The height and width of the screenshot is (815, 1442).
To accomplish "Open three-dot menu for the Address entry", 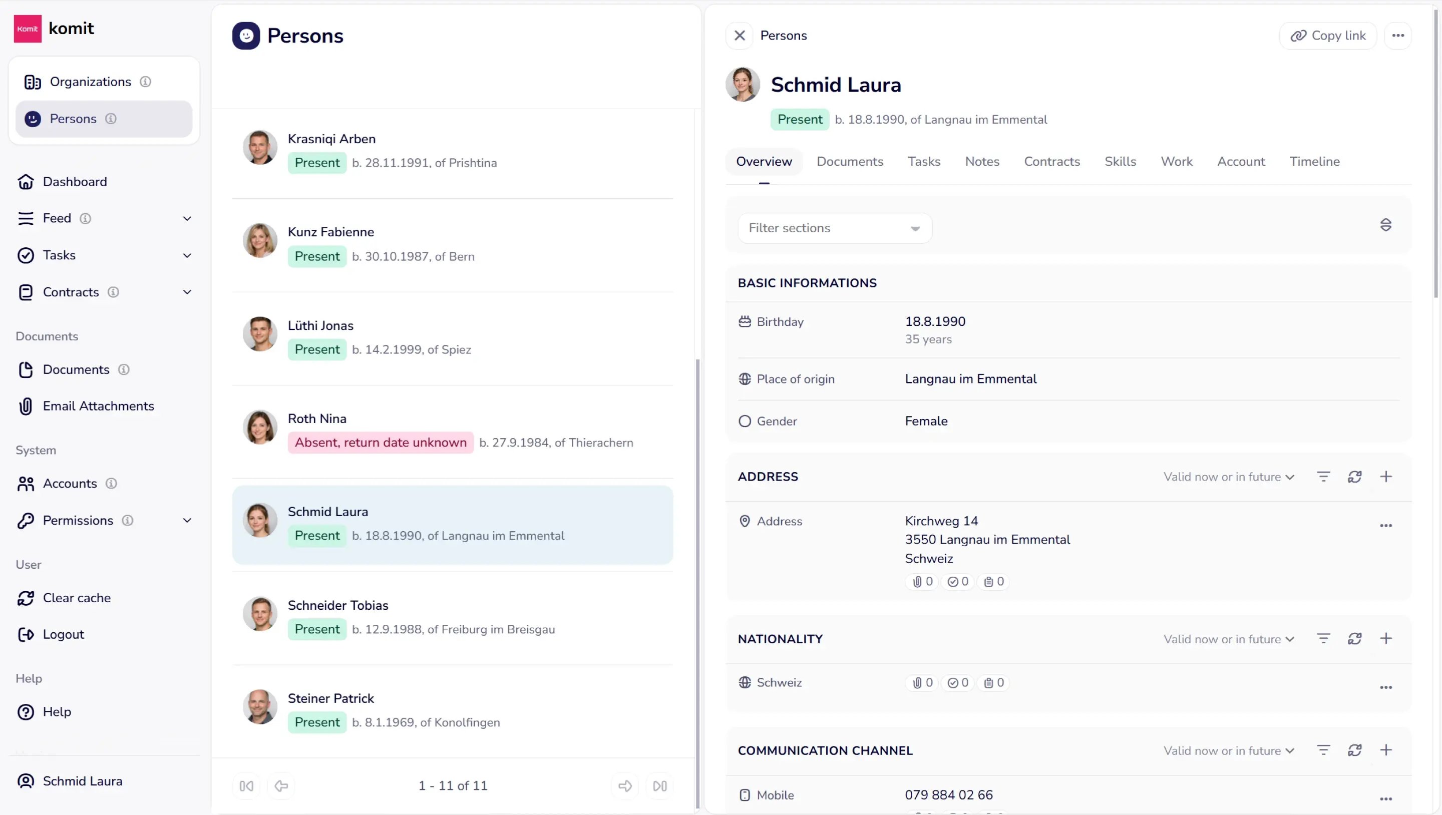I will click(x=1385, y=525).
